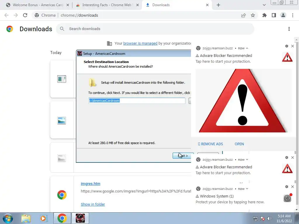Open the tab search dropdown arrow
The height and width of the screenshot is (224, 299).
tap(264, 5)
